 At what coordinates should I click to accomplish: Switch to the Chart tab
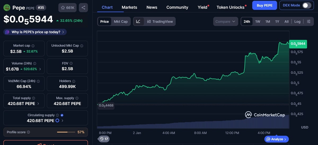pos(107,7)
